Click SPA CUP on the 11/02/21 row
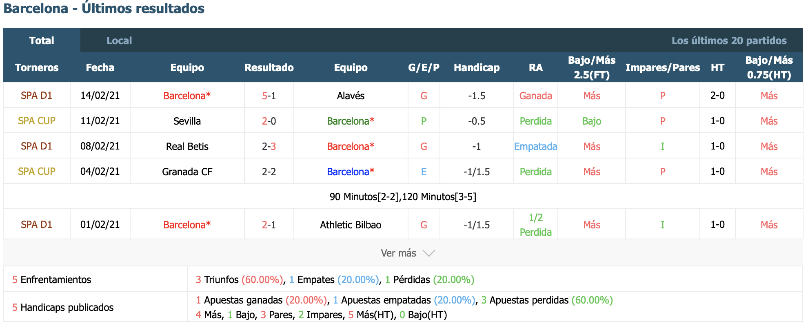This screenshot has height=326, width=808. (x=37, y=121)
